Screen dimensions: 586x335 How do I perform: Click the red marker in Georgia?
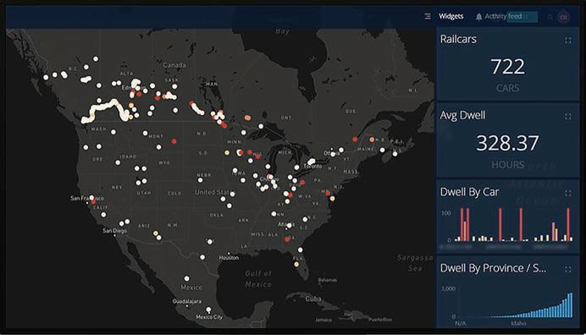287,239
